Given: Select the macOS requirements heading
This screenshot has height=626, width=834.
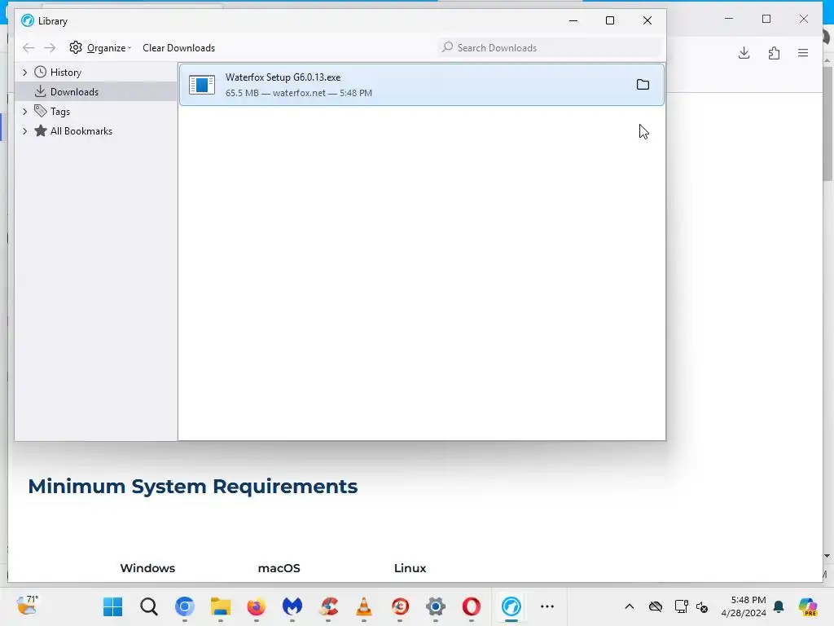Looking at the screenshot, I should [x=279, y=568].
